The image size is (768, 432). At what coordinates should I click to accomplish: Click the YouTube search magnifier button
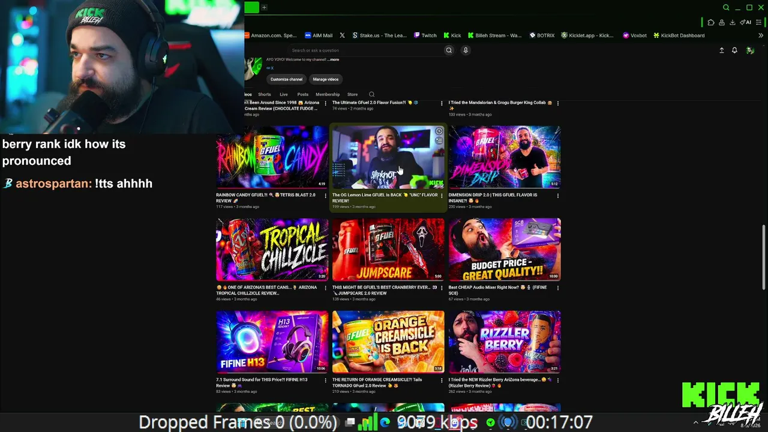[449, 50]
